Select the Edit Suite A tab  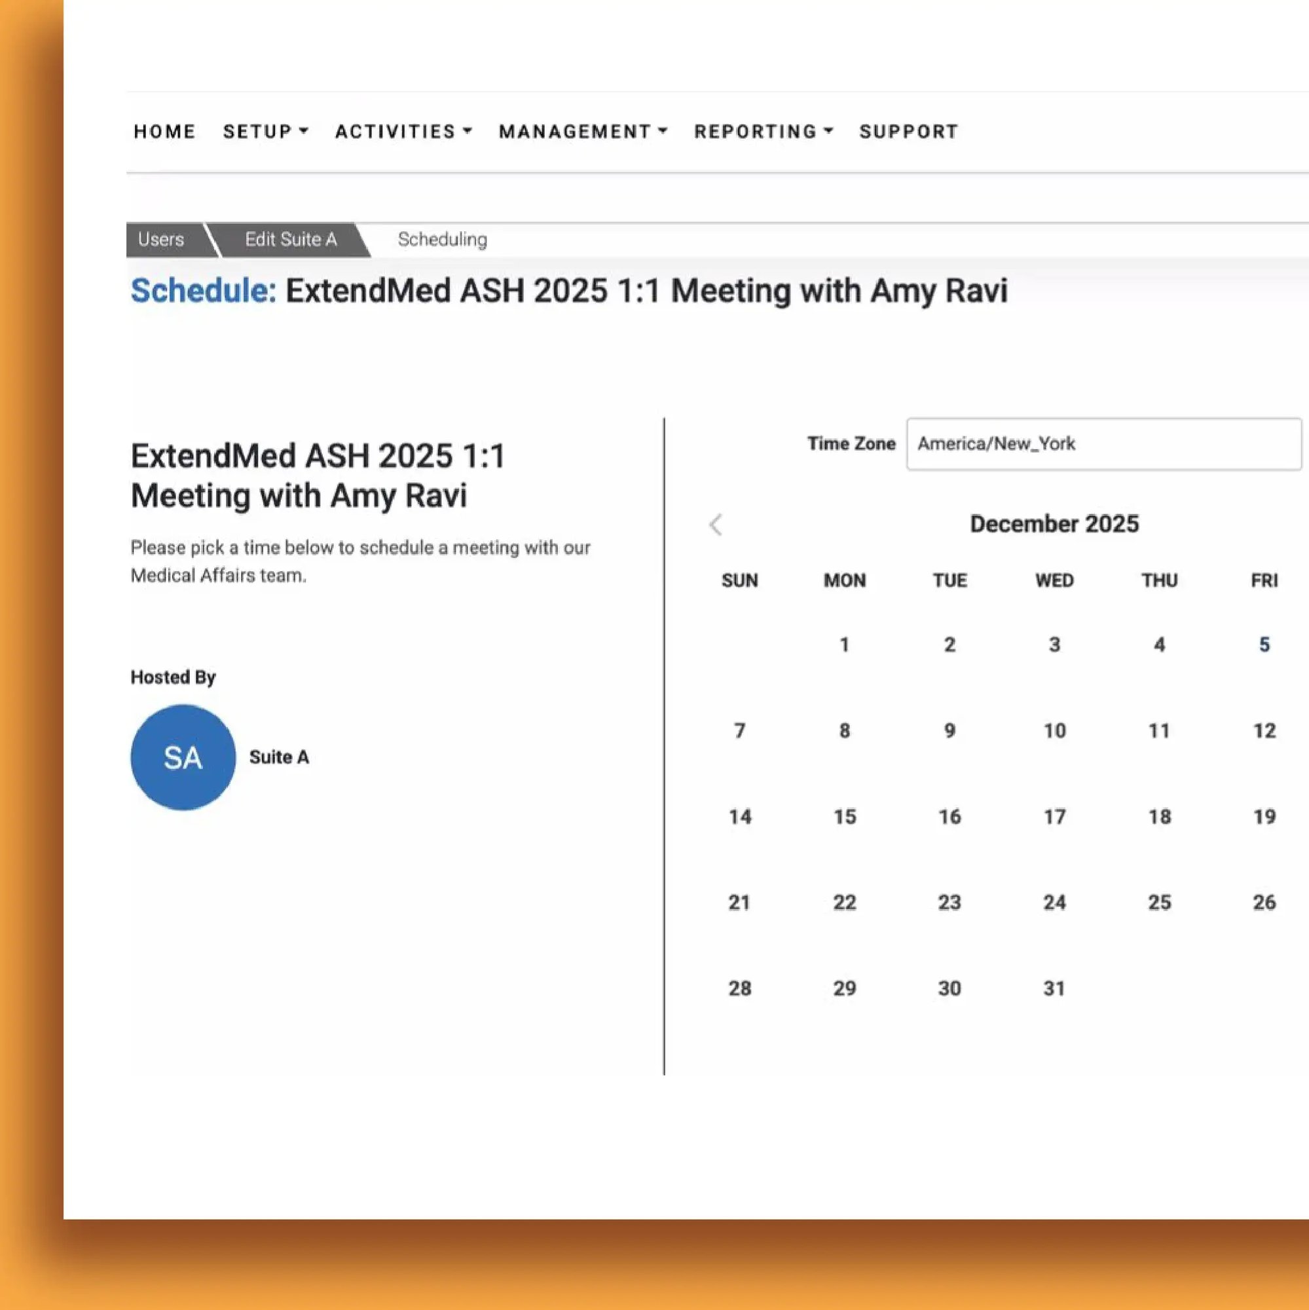(291, 239)
